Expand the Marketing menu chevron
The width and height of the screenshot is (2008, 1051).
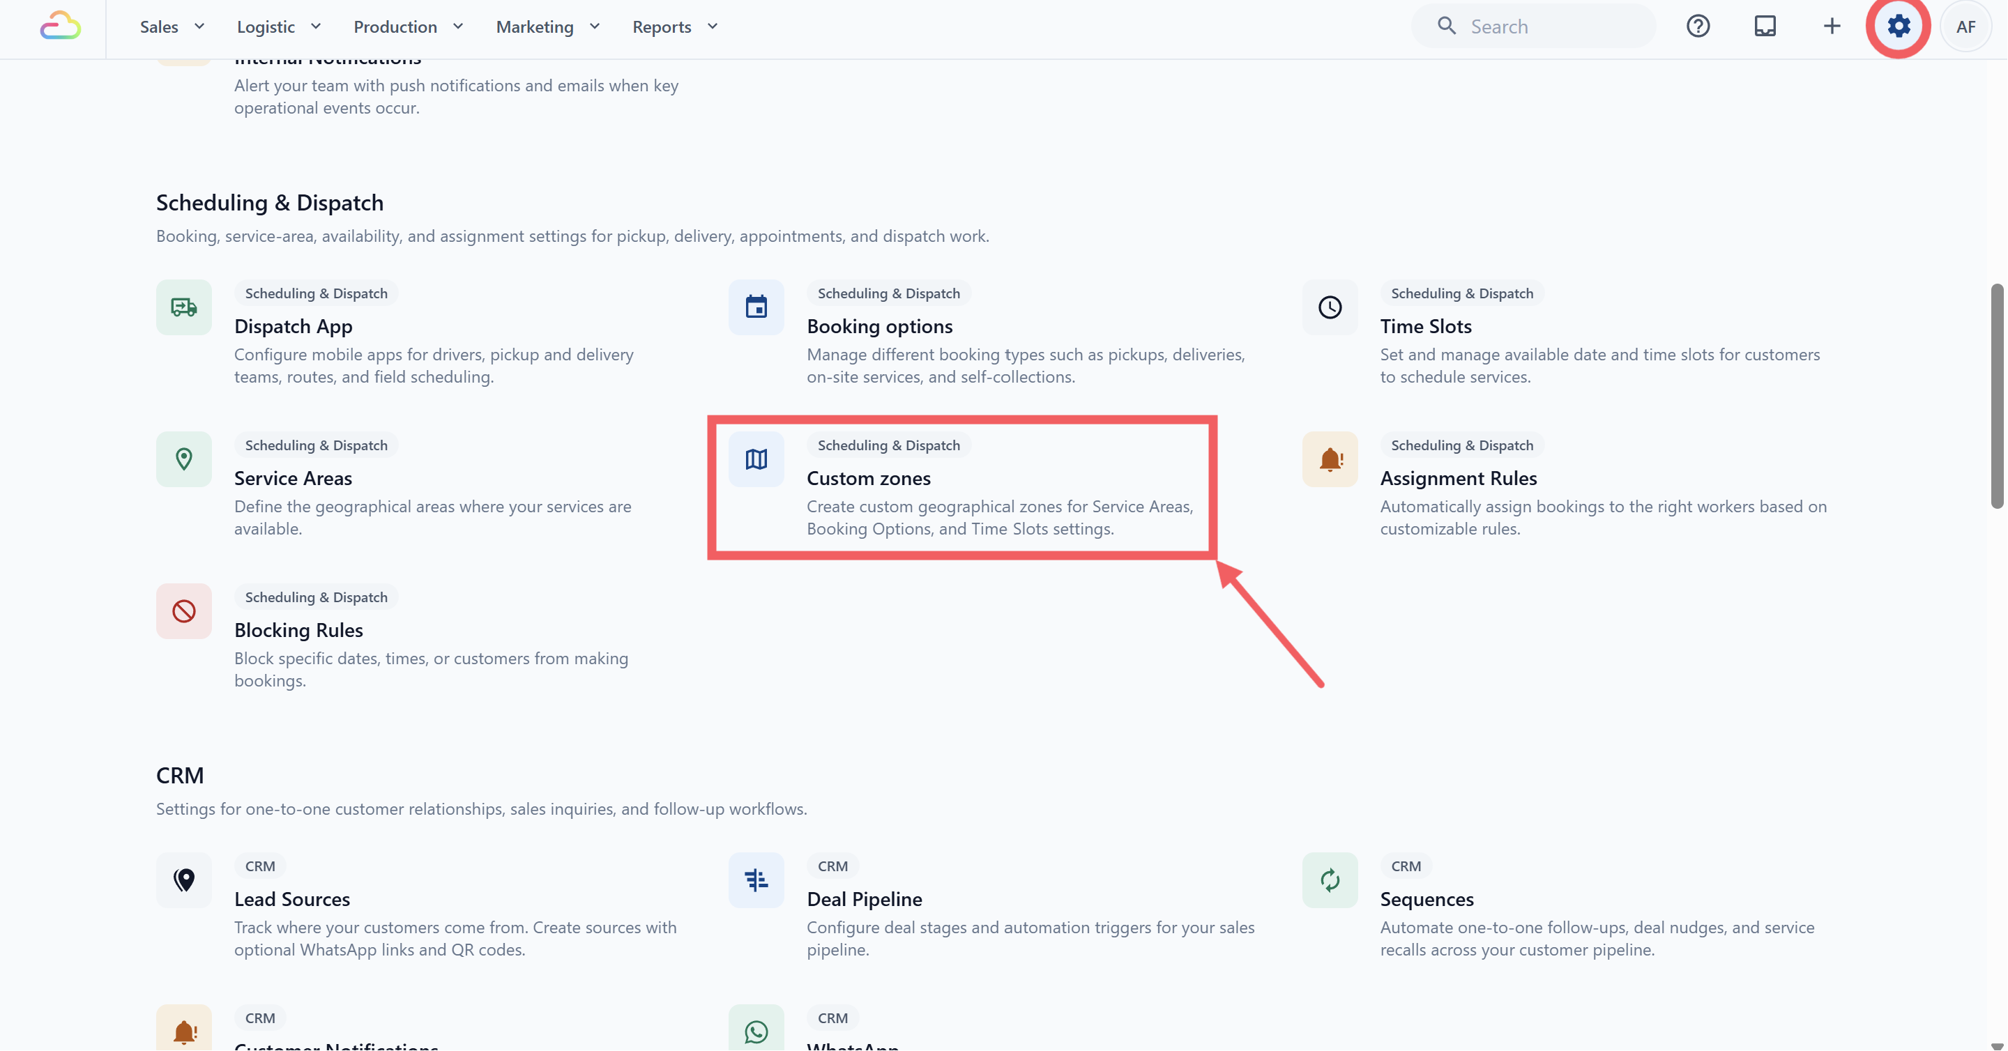595,26
